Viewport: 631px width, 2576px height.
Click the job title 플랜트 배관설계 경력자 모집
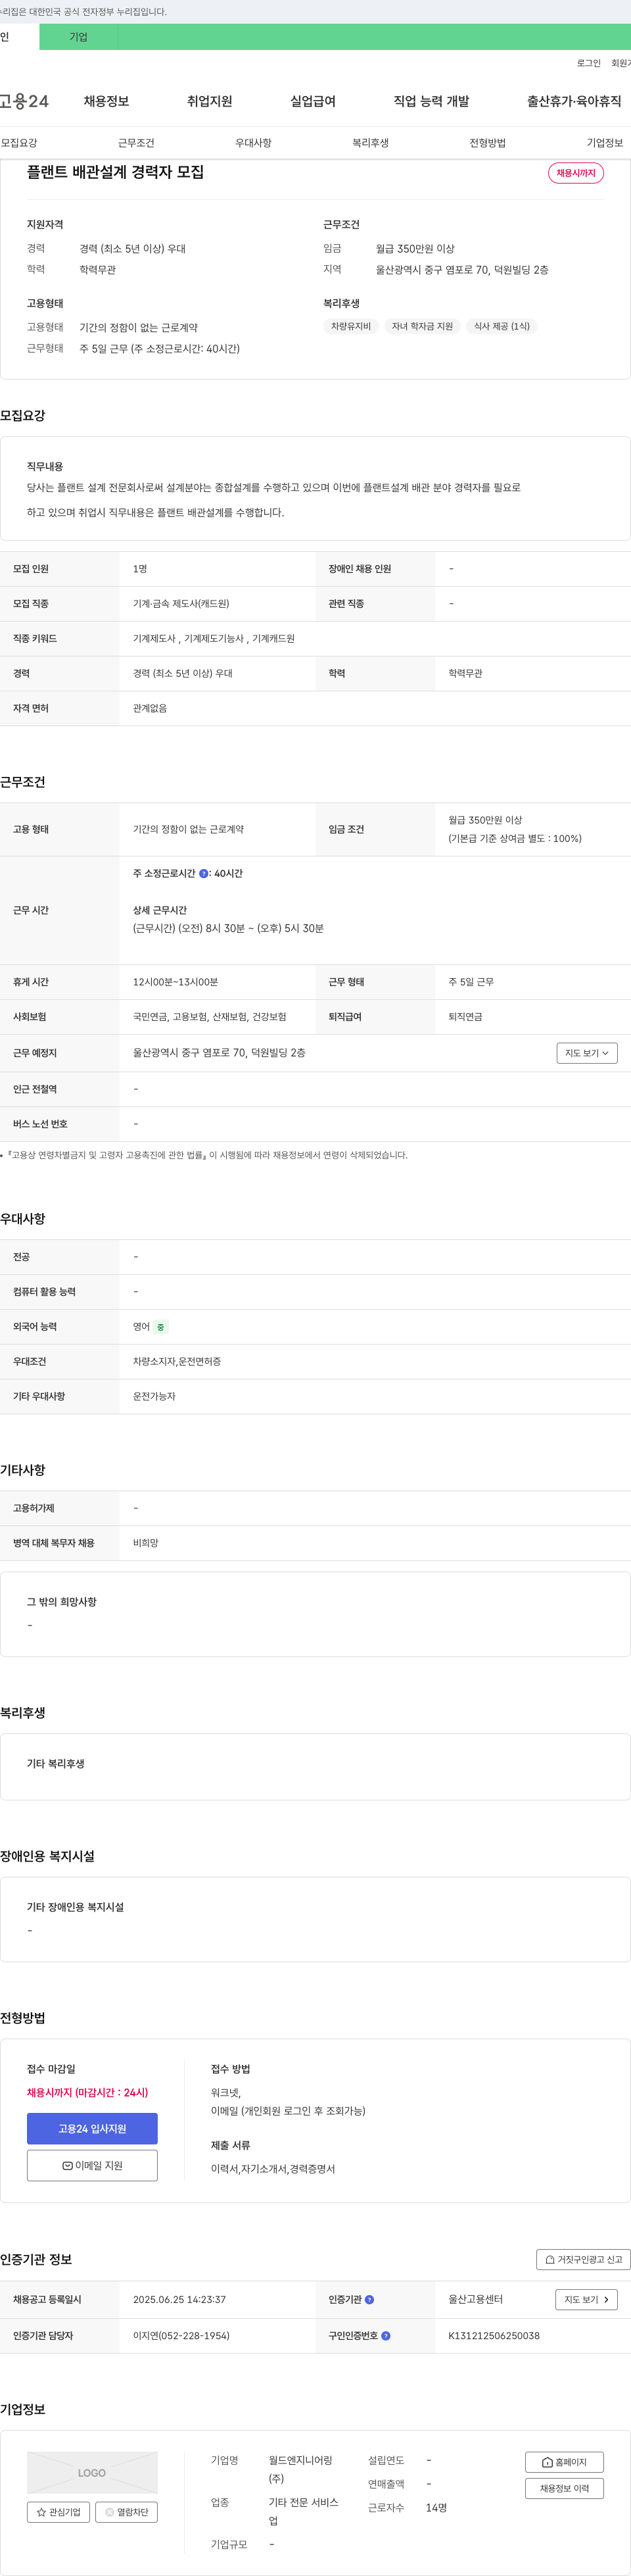click(x=115, y=172)
